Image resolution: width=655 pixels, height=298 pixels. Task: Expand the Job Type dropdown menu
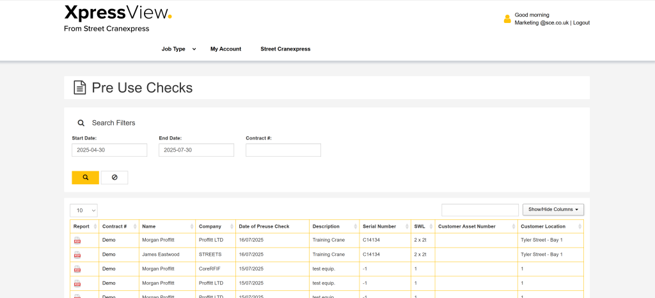[178, 49]
